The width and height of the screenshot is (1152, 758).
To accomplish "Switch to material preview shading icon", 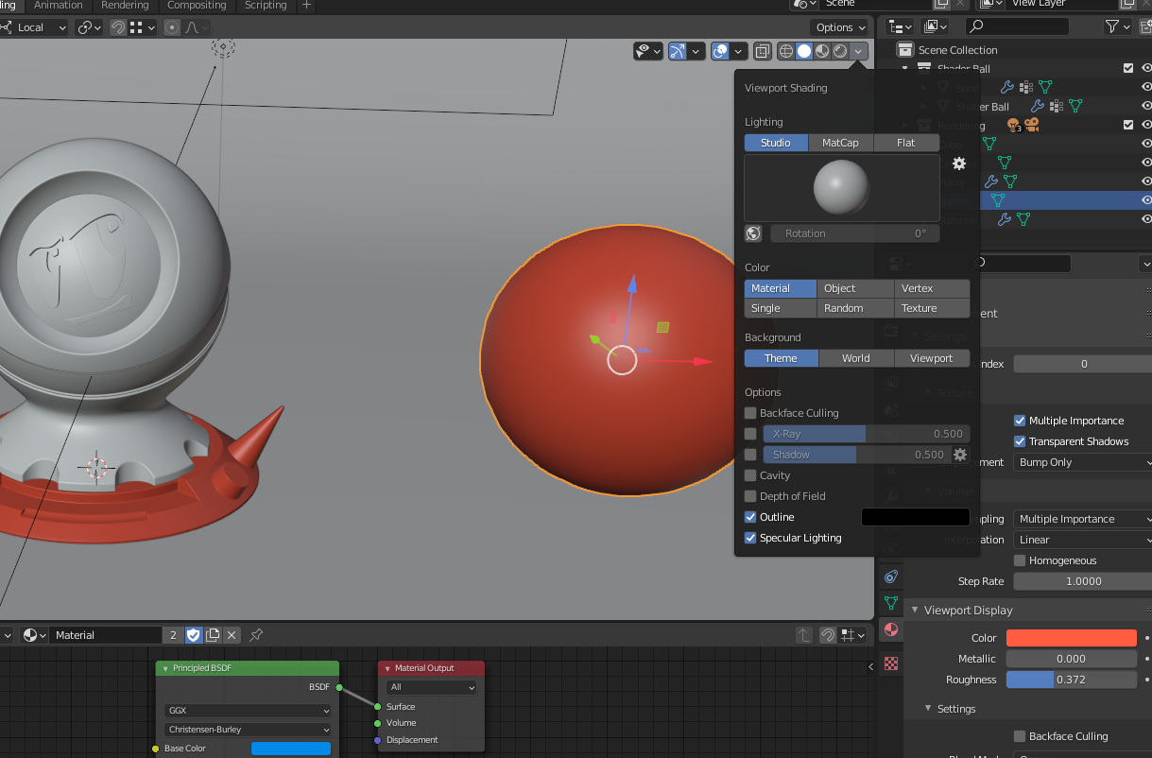I will tap(822, 51).
